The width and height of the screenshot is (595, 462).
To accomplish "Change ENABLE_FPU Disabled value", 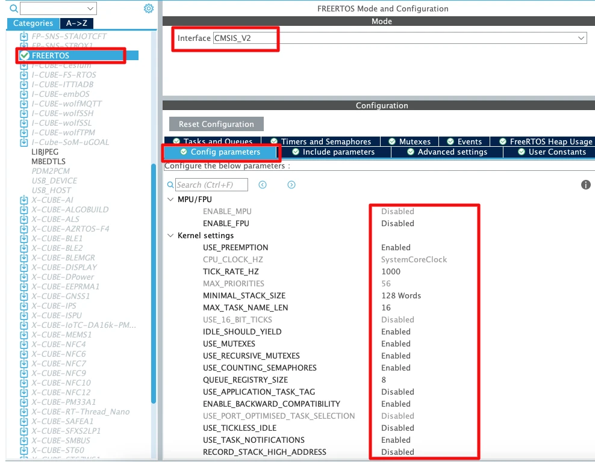I will [397, 223].
